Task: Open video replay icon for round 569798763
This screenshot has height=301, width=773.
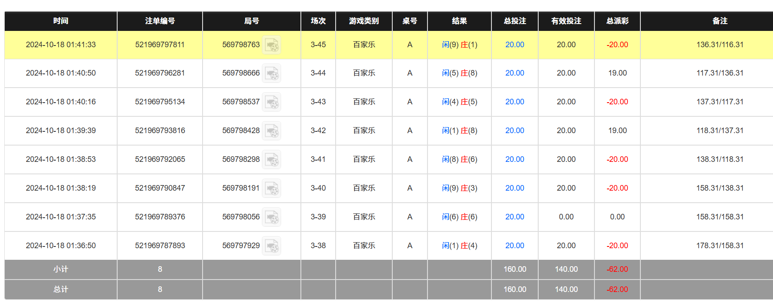Action: pyautogui.click(x=271, y=45)
